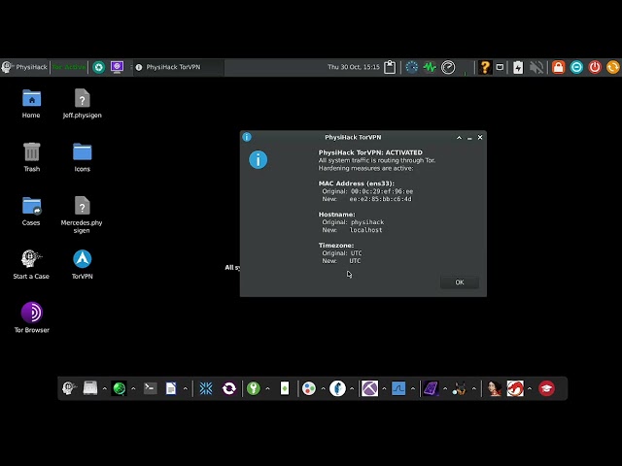Open the Icons desktop folder
This screenshot has width=622, height=466.
[82, 157]
